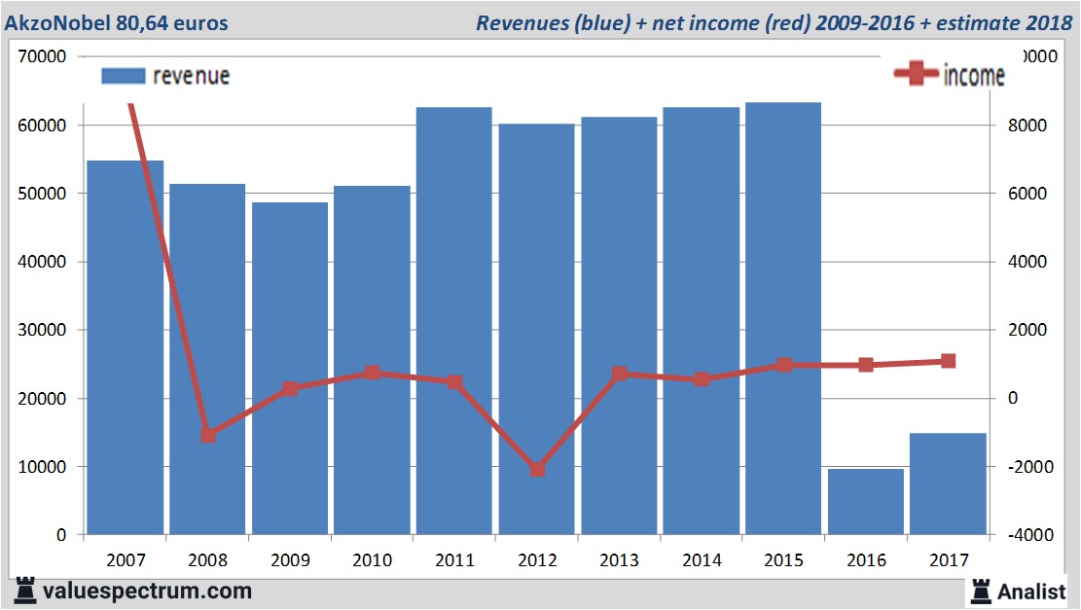Select the 2011 revenue bar
The height and width of the screenshot is (610, 1081).
point(454,320)
